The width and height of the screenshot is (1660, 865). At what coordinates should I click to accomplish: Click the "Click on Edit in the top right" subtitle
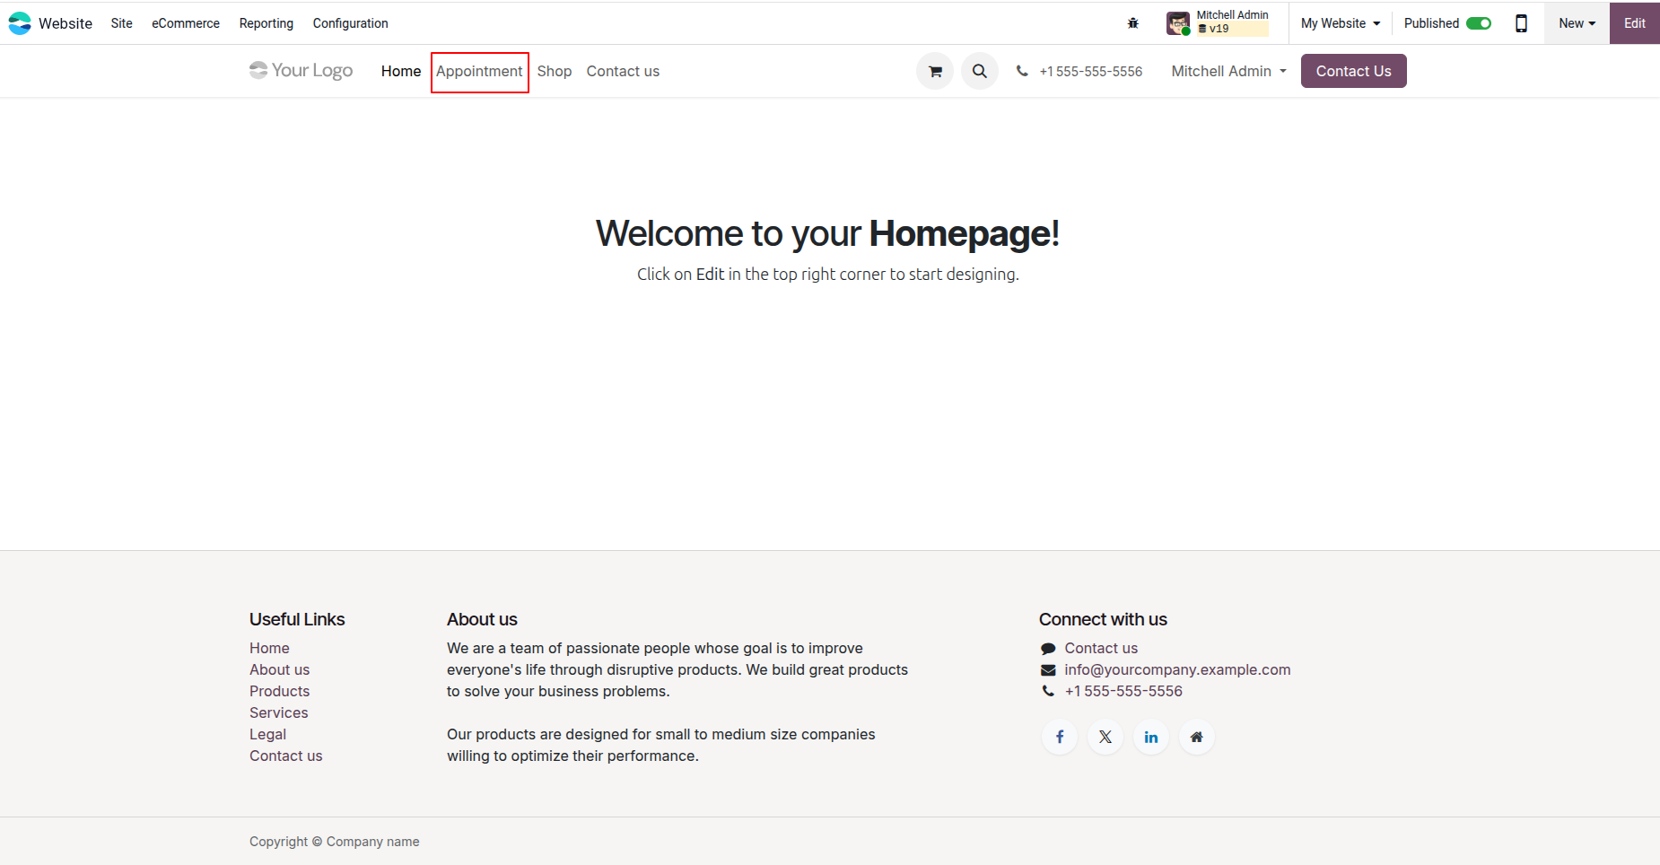tap(828, 274)
